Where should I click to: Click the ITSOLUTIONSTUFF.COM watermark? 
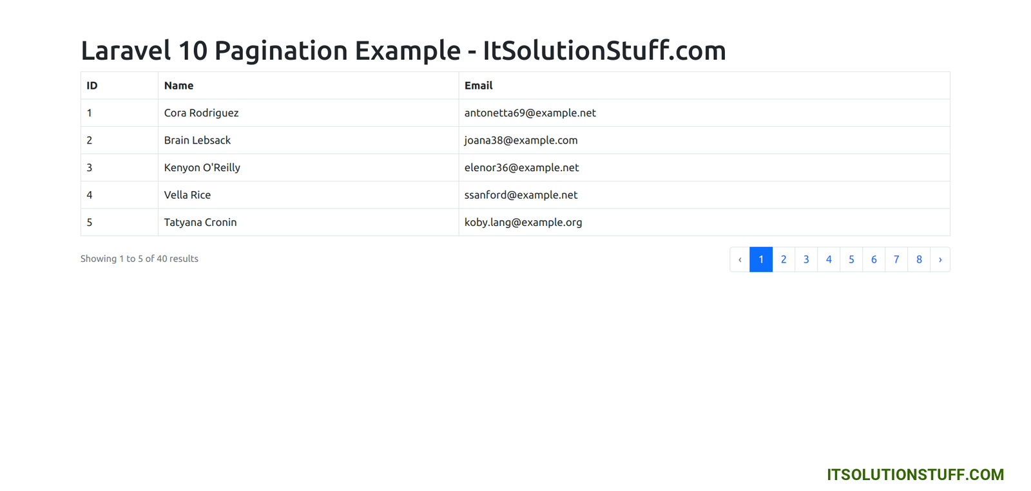pos(915,474)
